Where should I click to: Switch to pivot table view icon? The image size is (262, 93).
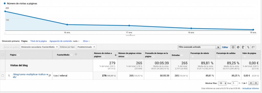pyautogui.click(x=253, y=47)
